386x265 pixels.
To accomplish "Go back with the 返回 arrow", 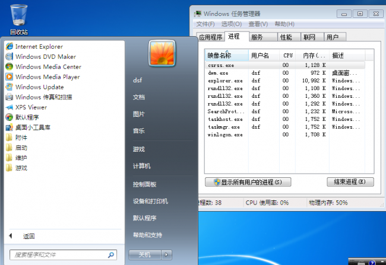I will coord(10,236).
